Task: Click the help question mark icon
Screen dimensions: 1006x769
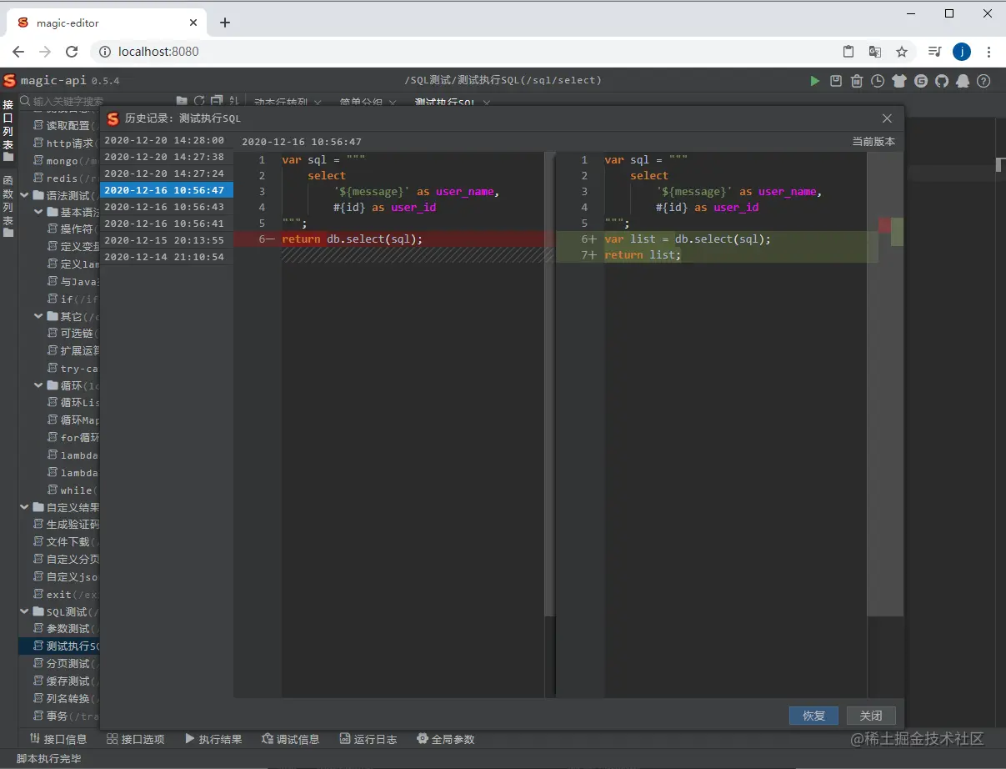Action: pos(983,81)
